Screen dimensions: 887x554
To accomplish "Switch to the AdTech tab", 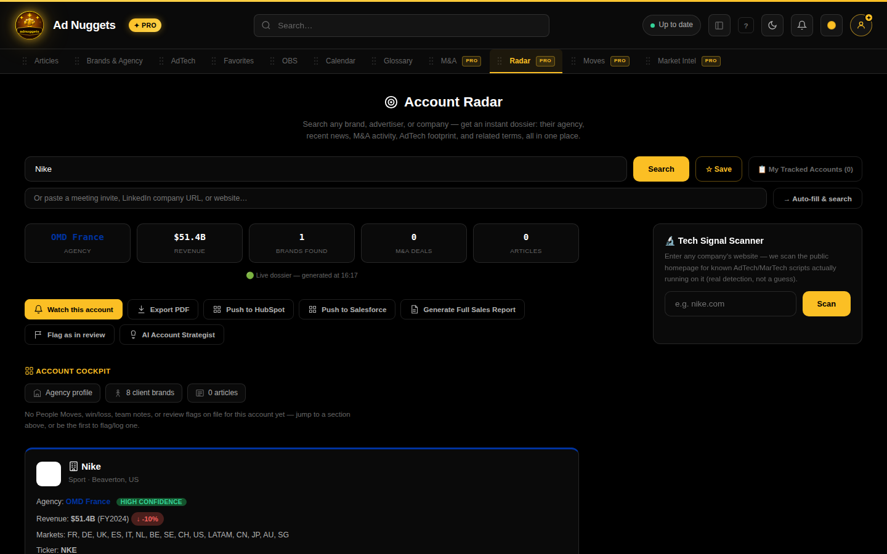I will (183, 61).
